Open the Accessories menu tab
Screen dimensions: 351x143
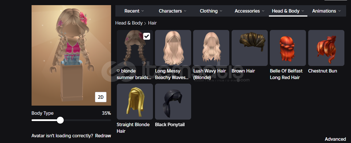pyautogui.click(x=249, y=11)
